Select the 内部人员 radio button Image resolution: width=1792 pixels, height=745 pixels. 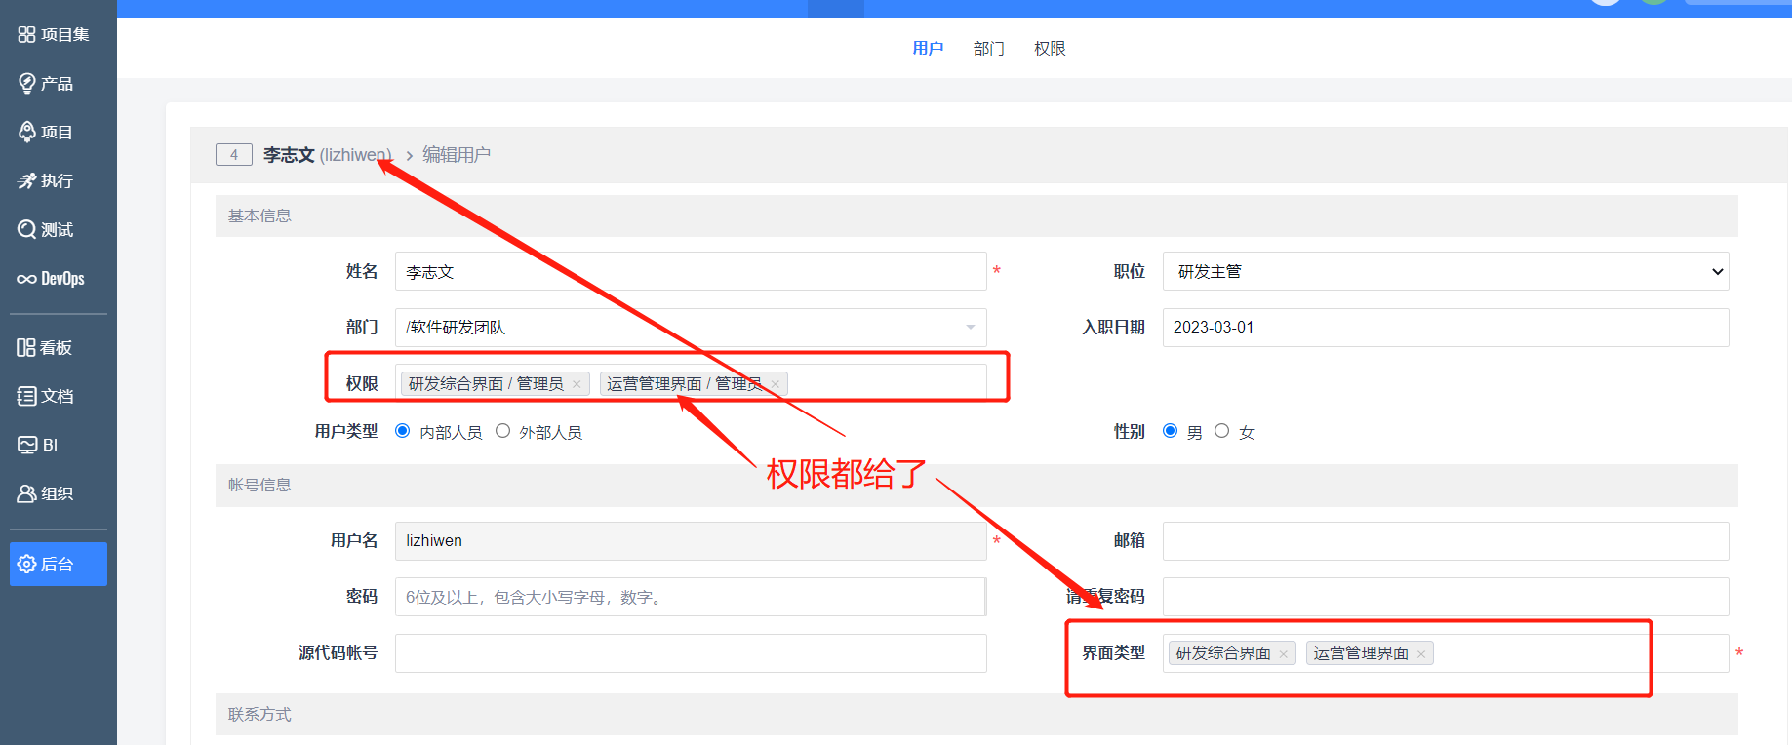click(x=403, y=431)
